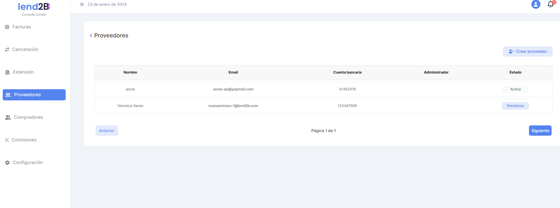The image size is (560, 208).
Task: Expand sidebar with double chevron icon
Action: pos(82,5)
